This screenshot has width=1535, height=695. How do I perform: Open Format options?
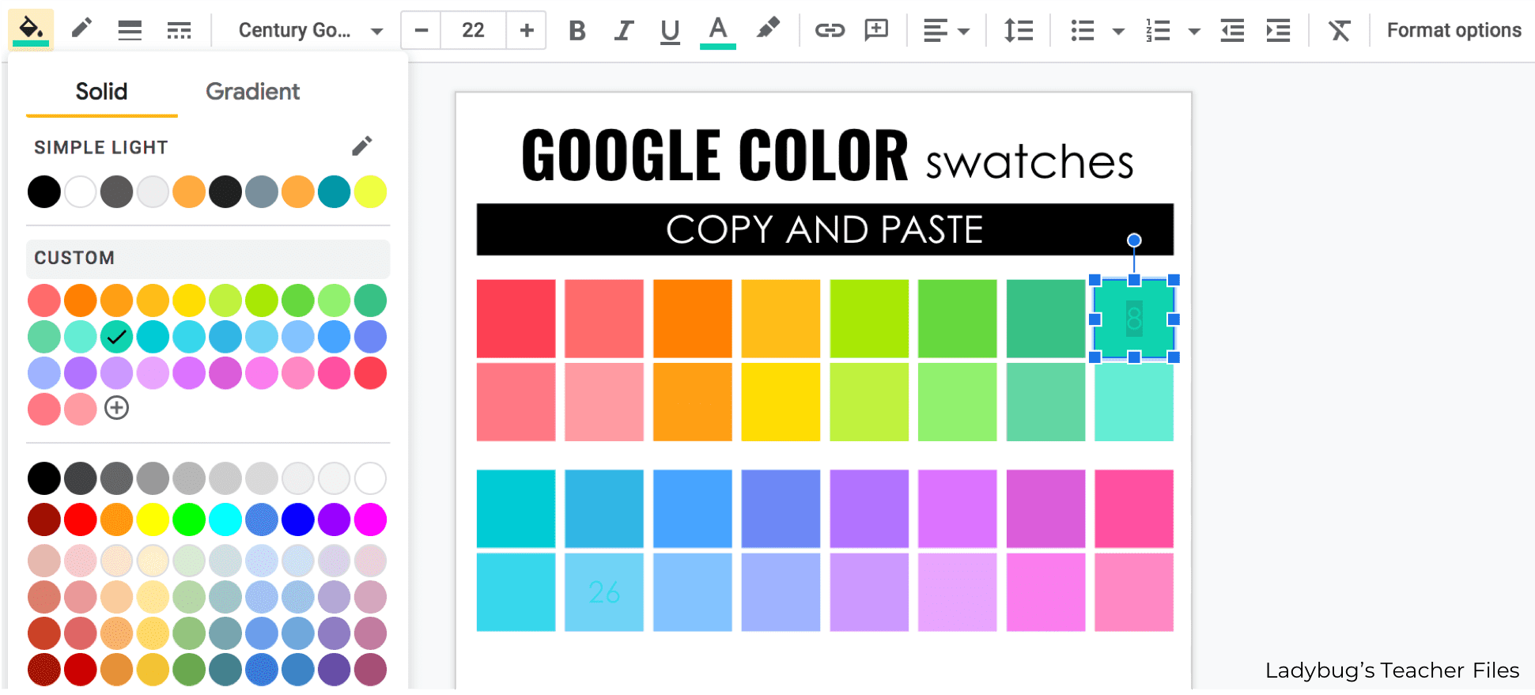point(1454,30)
